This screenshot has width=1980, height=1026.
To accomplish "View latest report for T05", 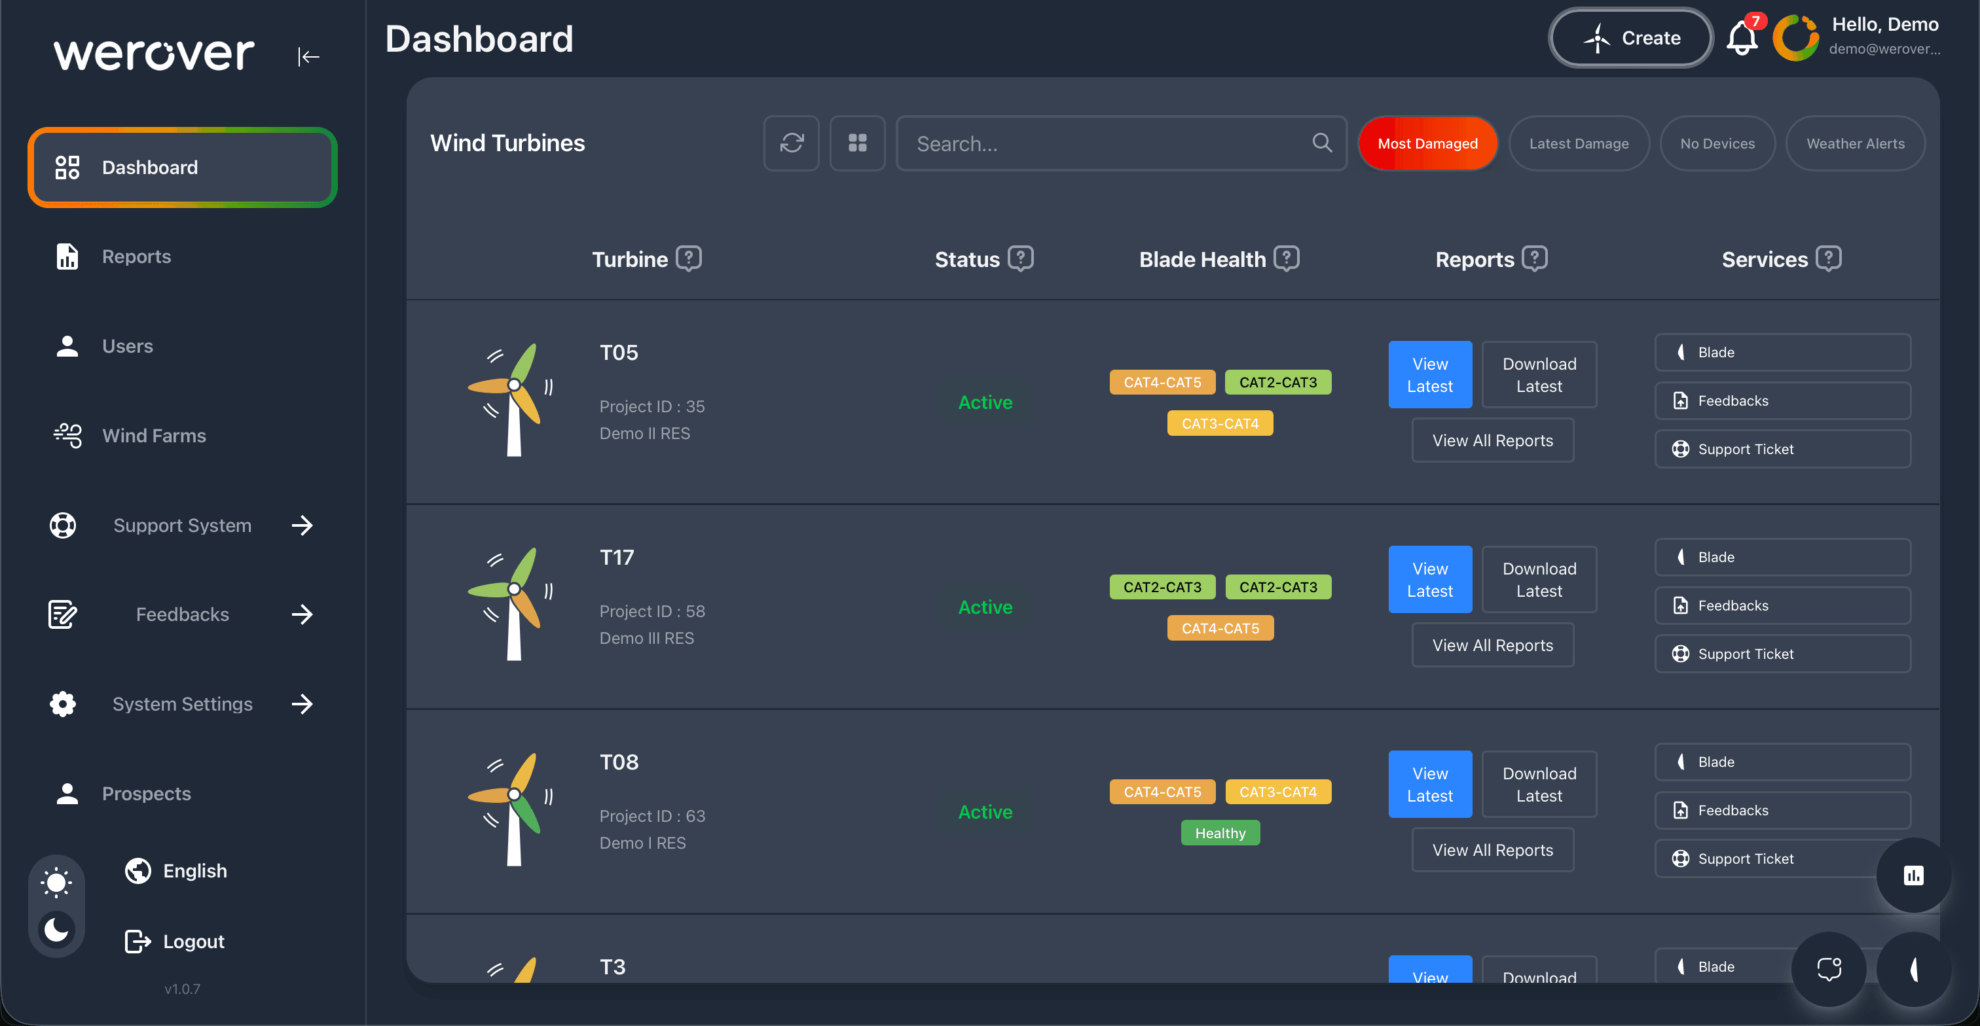I will coord(1429,375).
